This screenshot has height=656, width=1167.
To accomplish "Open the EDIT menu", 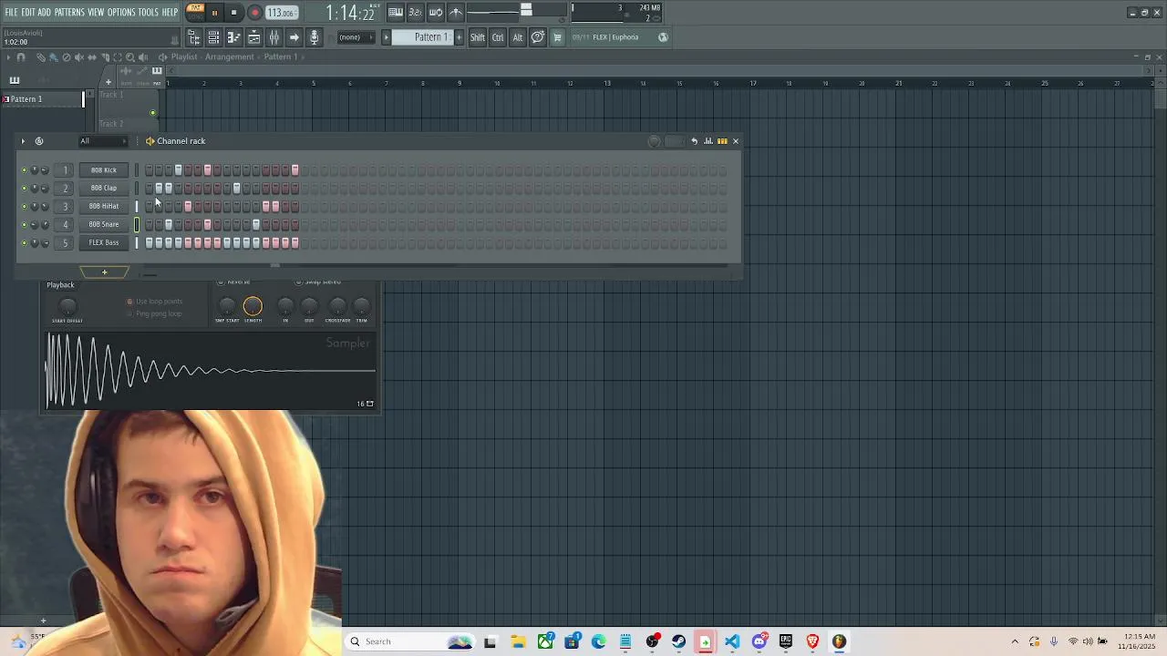I will [x=28, y=12].
